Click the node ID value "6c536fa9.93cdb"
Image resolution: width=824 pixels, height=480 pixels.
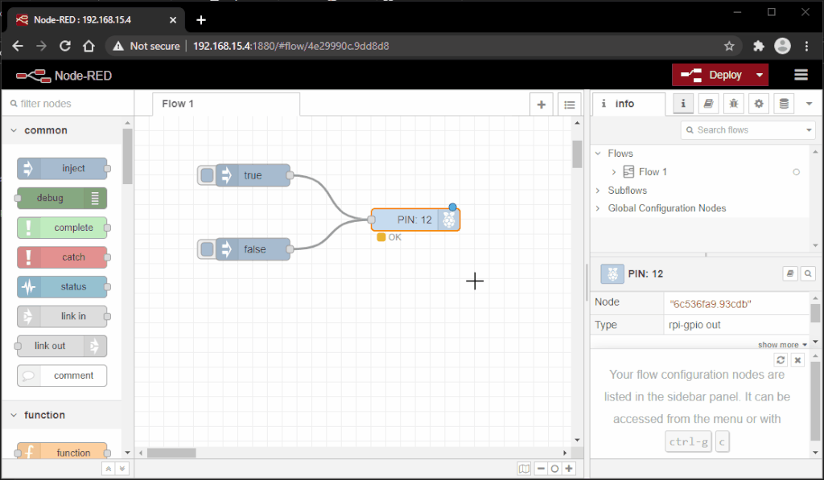click(710, 304)
